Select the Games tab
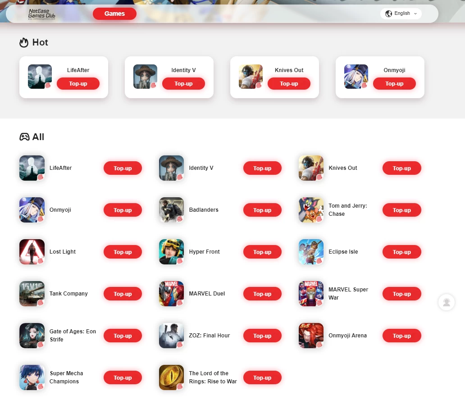 pyautogui.click(x=114, y=14)
